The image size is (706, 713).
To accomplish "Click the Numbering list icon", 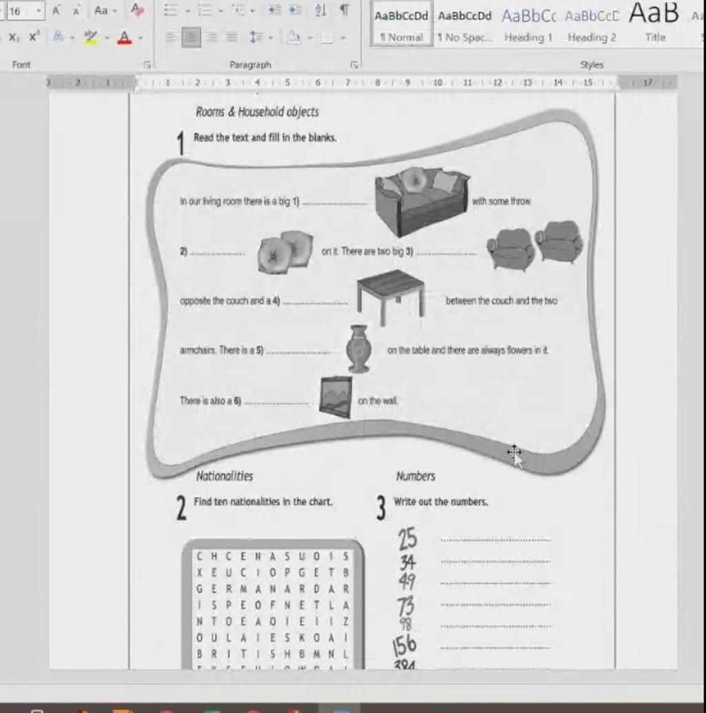I will click(205, 10).
